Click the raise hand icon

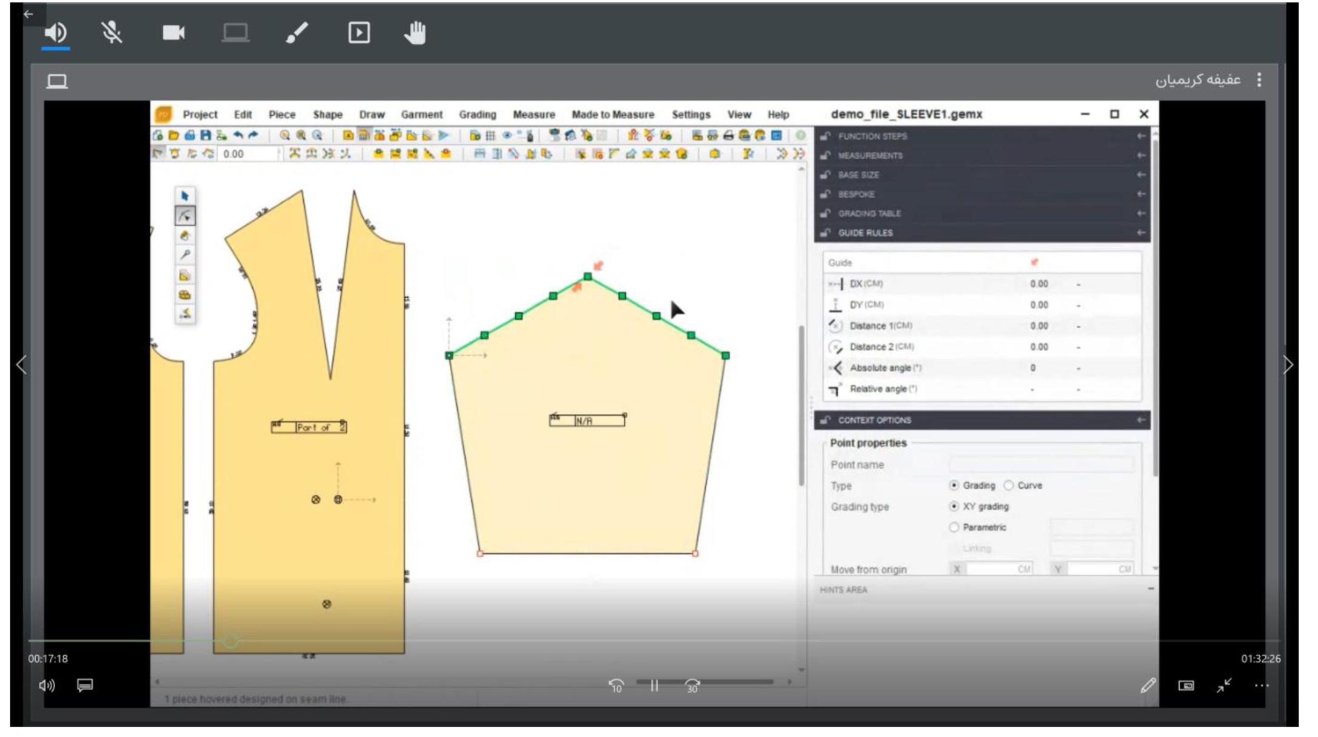[x=415, y=33]
